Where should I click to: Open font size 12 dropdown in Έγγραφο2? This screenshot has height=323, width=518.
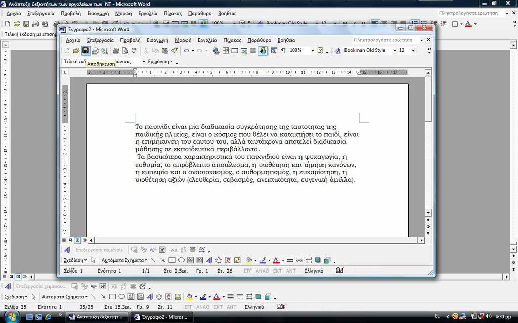pyautogui.click(x=413, y=51)
